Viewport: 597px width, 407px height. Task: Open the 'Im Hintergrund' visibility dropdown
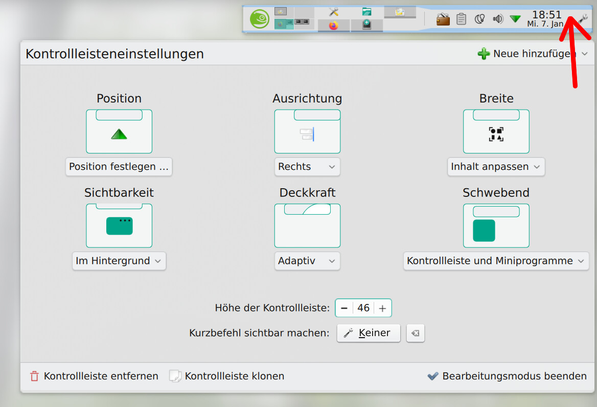pyautogui.click(x=119, y=261)
